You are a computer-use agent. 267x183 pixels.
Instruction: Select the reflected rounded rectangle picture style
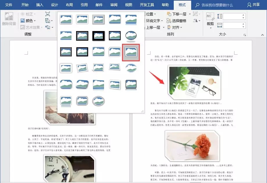[x=131, y=19]
